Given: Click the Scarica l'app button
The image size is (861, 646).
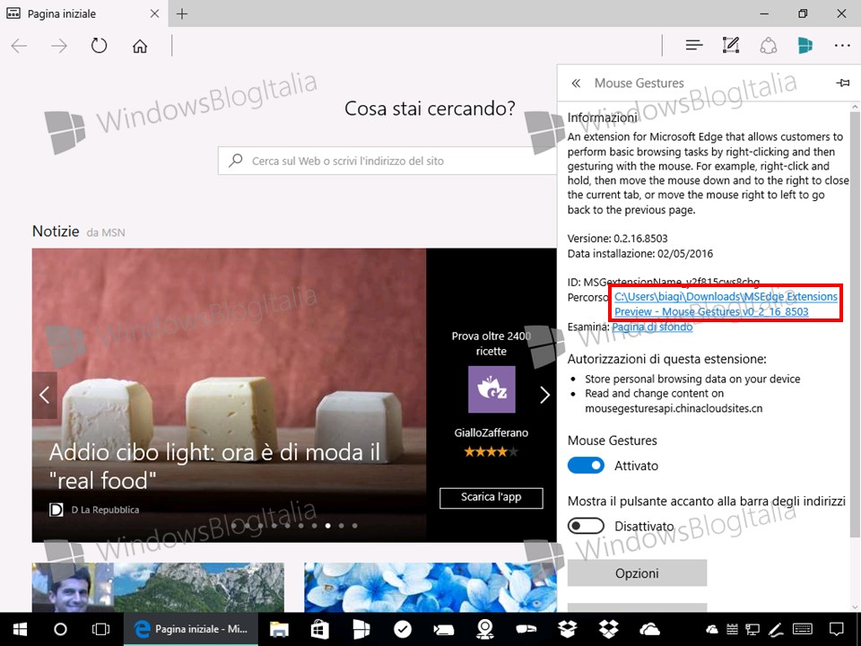Looking at the screenshot, I should pos(491,497).
